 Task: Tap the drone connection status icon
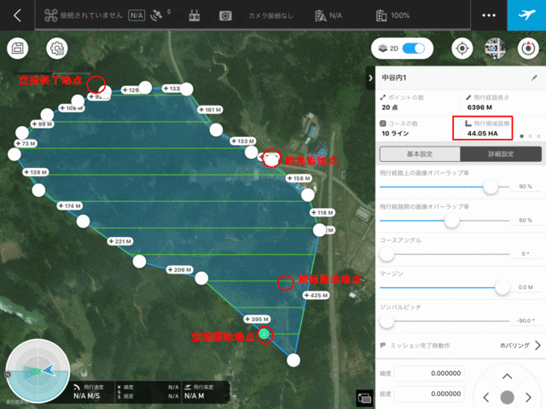coord(51,15)
